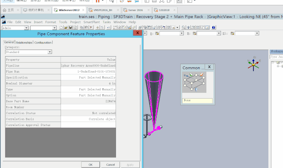Expand the workspace tree root node

click(x=273, y=62)
